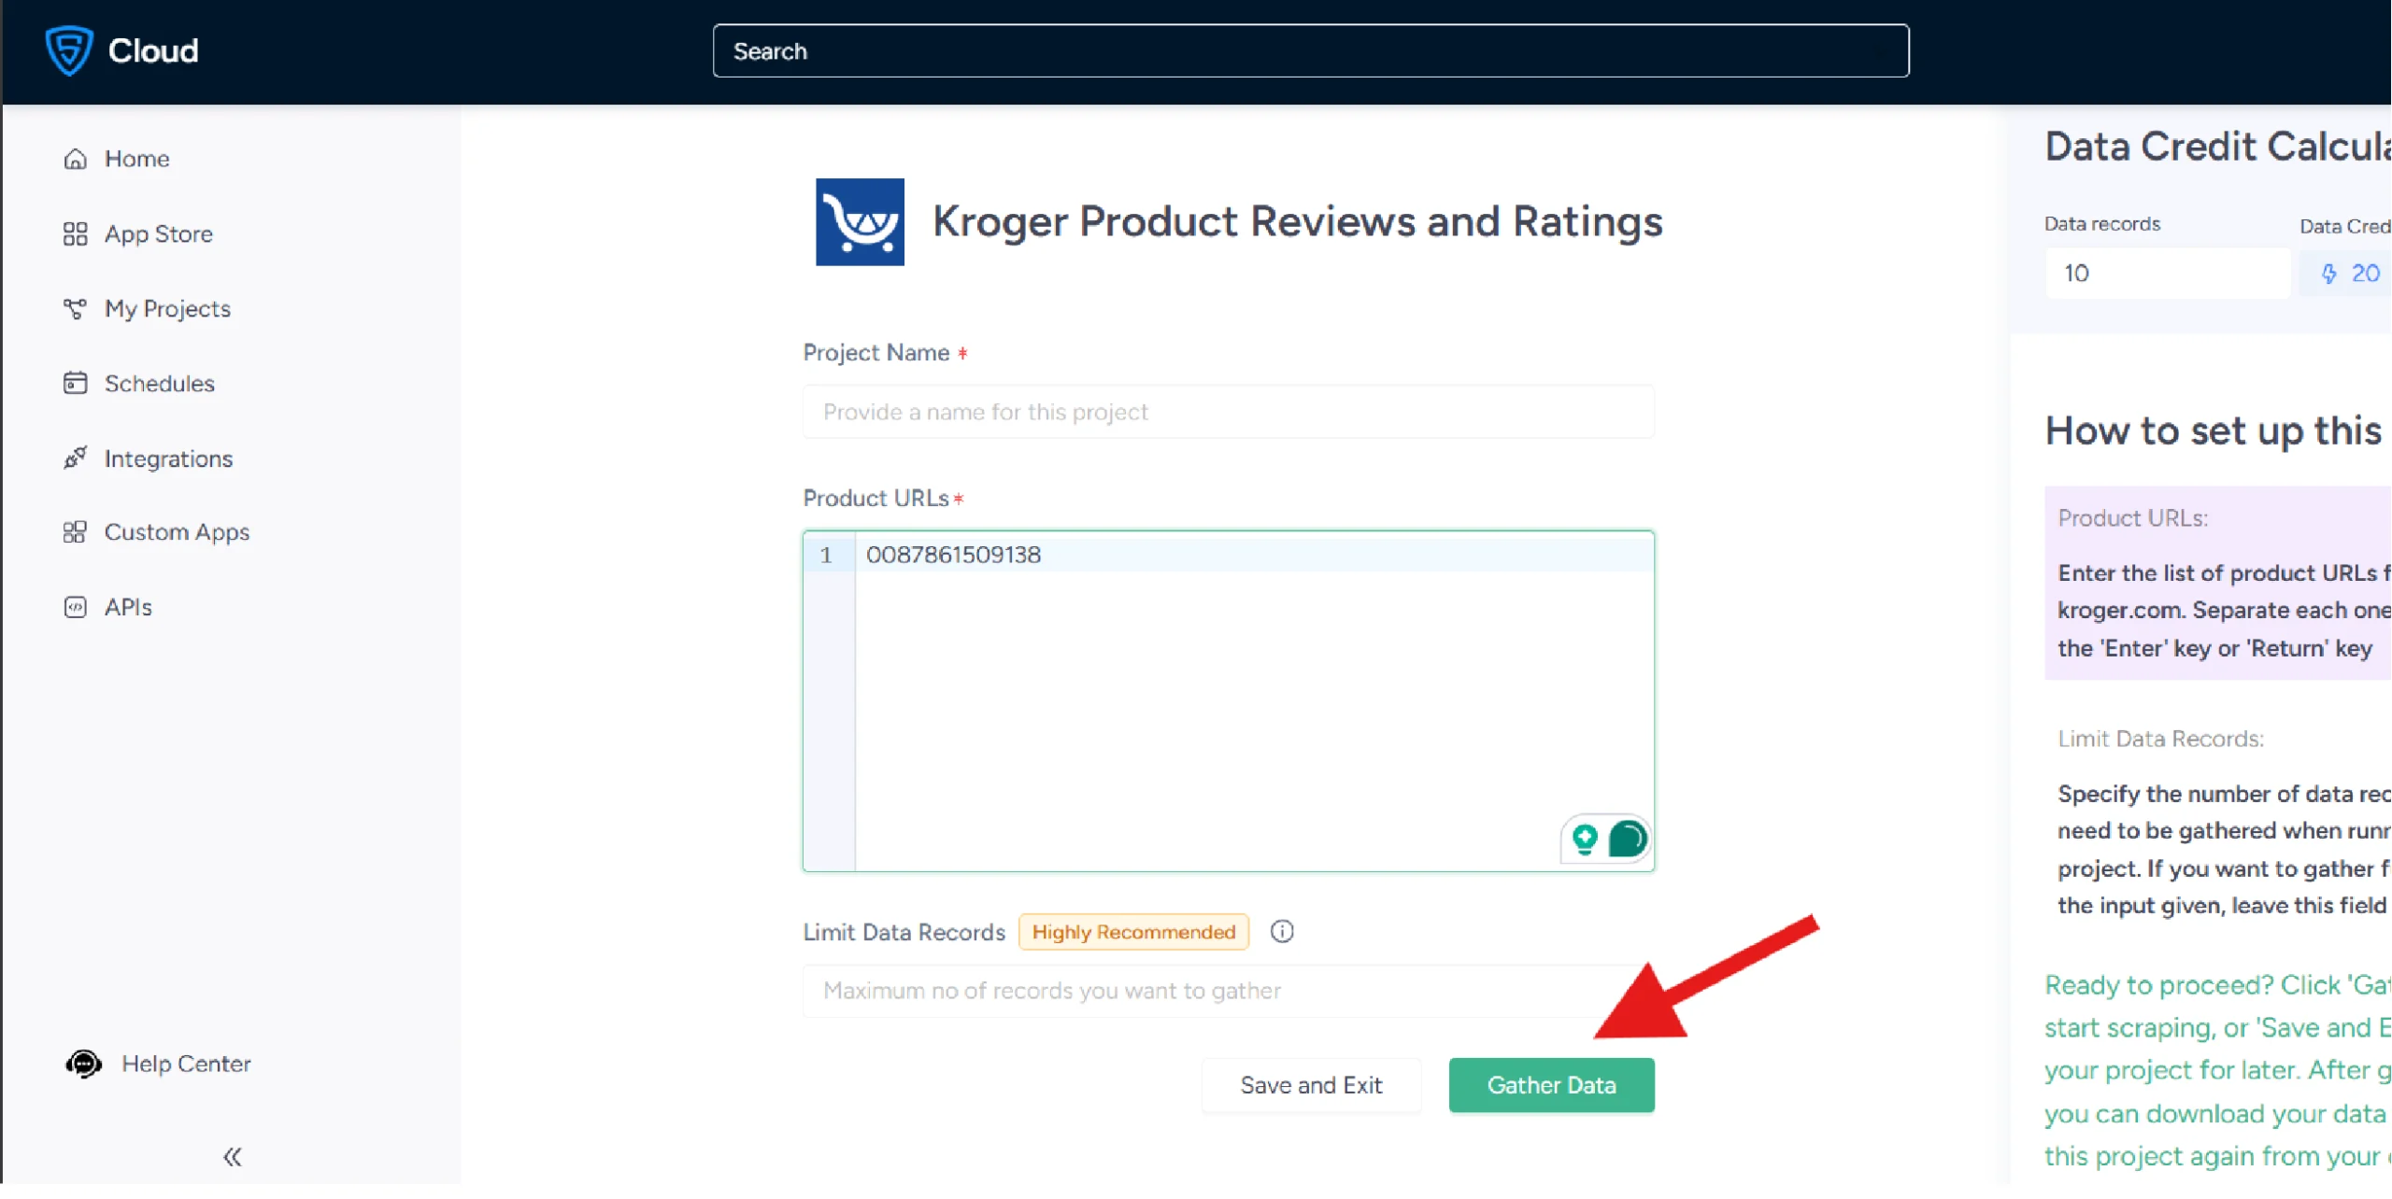Click the Gather Data button
The image size is (2392, 1199).
(1551, 1085)
